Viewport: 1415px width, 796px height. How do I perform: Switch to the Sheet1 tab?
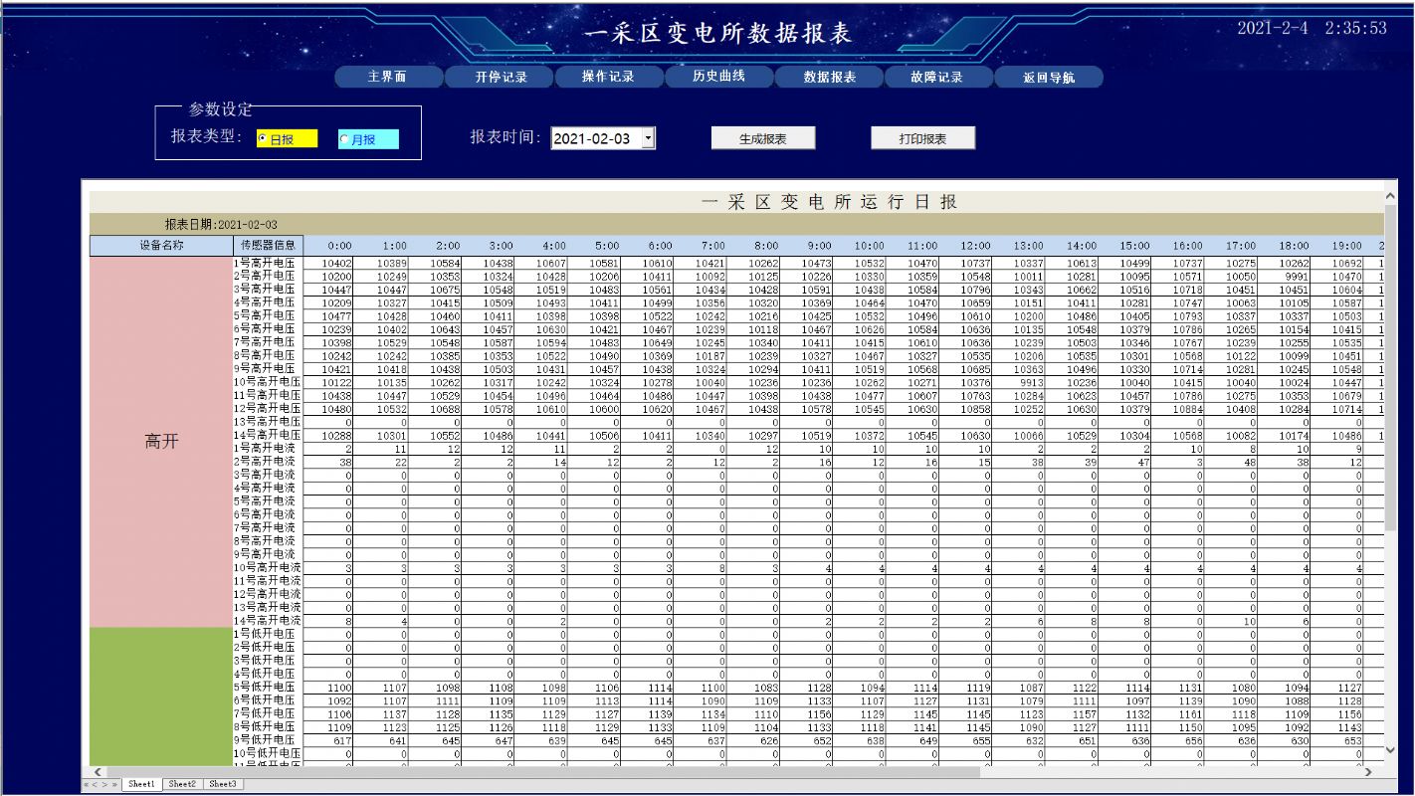pyautogui.click(x=141, y=784)
